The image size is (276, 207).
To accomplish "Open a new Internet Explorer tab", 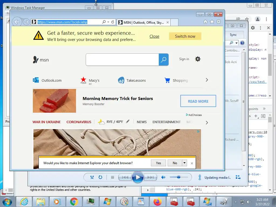I will point(174,22).
